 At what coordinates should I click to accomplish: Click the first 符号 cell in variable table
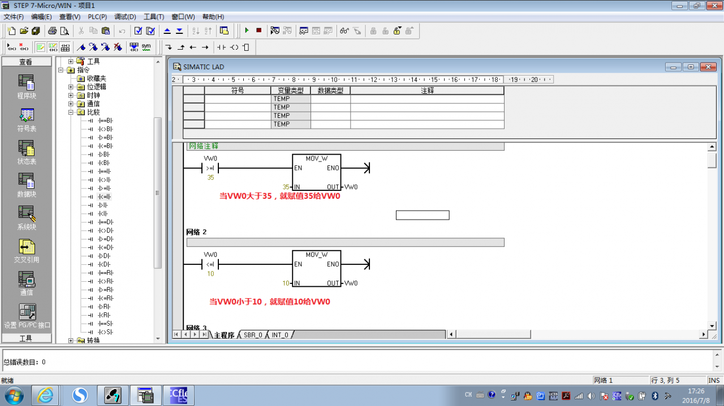tap(238, 99)
